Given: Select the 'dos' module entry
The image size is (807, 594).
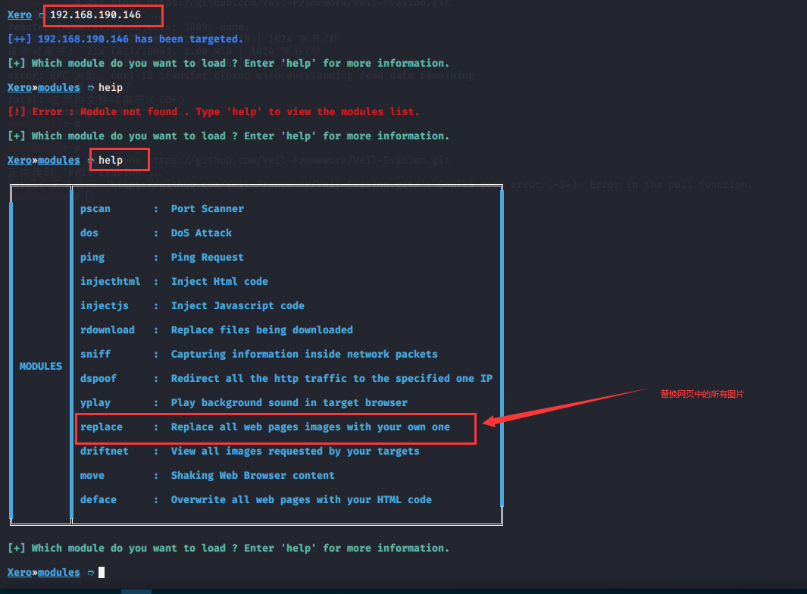Looking at the screenshot, I should [89, 233].
